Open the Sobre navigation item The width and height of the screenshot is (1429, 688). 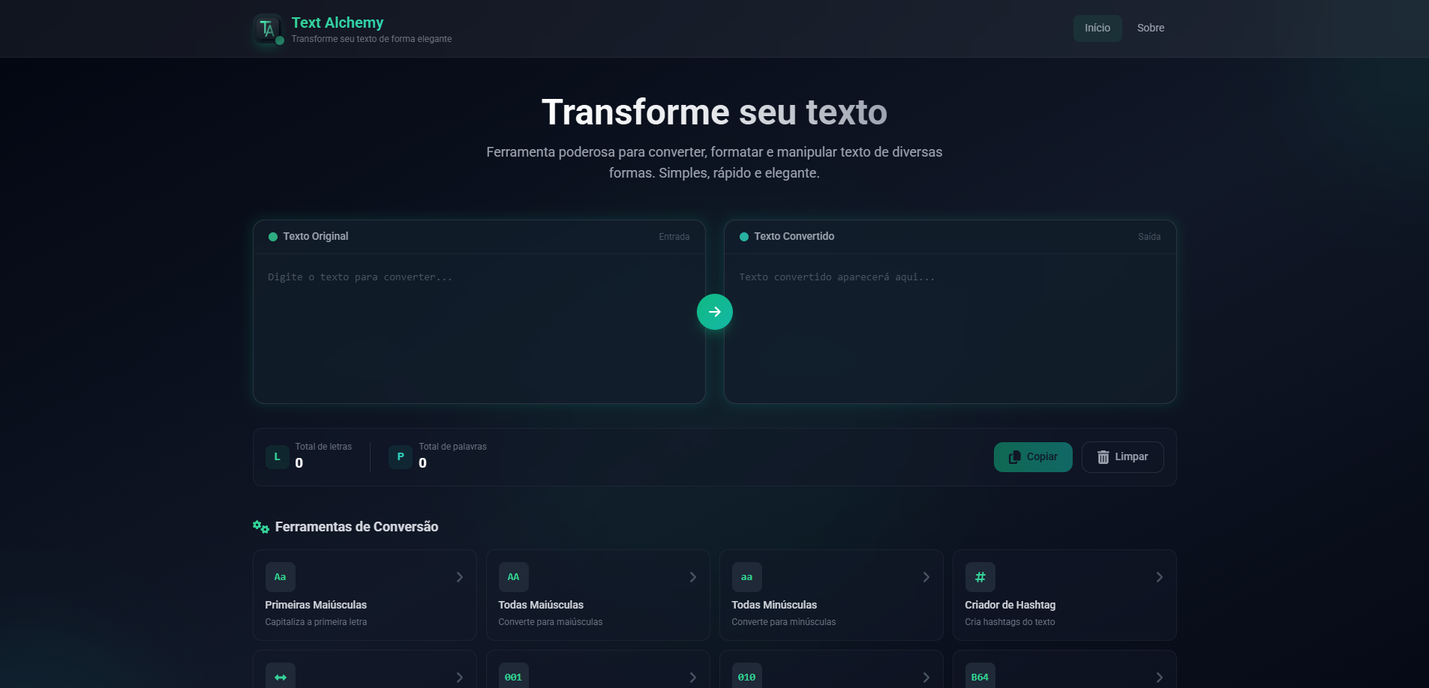1150,28
